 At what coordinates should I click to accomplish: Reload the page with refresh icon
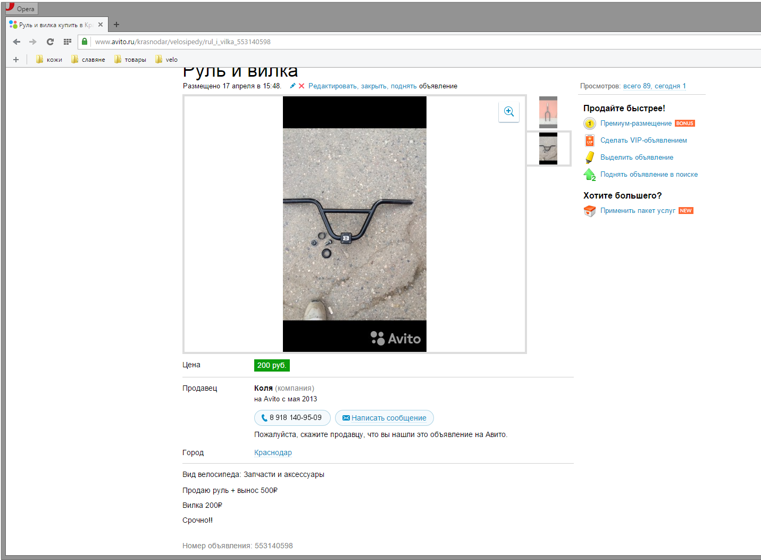point(50,42)
